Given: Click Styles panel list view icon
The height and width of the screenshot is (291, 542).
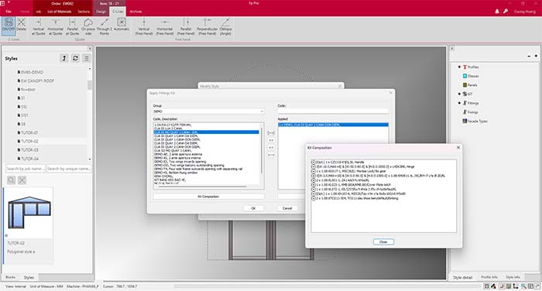Looking at the screenshot, I should click(x=87, y=58).
